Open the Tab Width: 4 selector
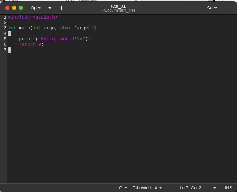This screenshot has width=237, height=192. (x=147, y=188)
